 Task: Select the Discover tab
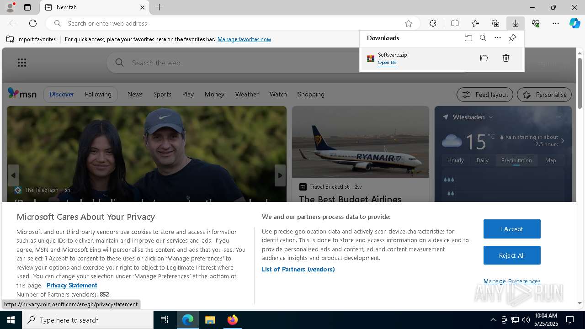[x=62, y=94]
